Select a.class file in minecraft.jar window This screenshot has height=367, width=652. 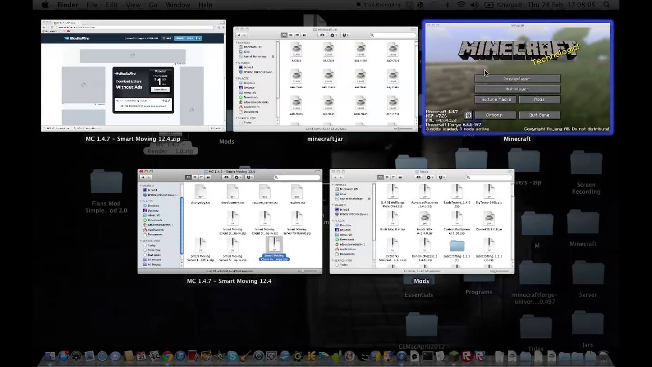point(296,53)
